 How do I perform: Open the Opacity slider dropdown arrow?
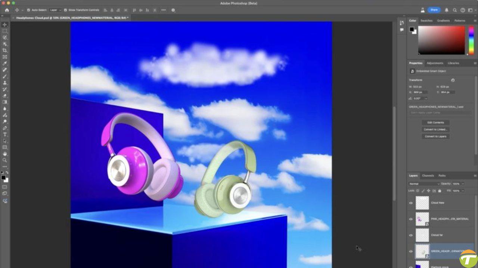(x=463, y=184)
